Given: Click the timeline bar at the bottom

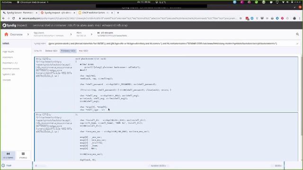Looking at the screenshot, I should [158, 166].
